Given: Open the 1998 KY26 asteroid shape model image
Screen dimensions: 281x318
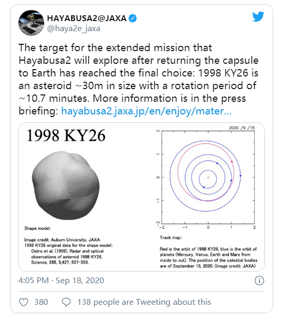Looking at the screenshot, I should [66, 185].
